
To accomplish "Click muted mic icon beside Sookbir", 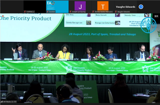I will pyautogui.click(x=48, y=12).
